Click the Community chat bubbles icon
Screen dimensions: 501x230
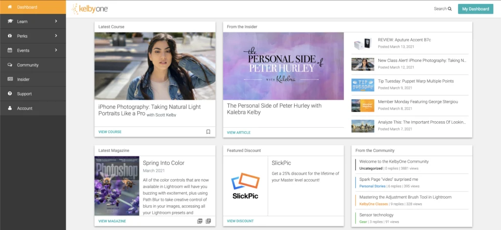point(10,65)
